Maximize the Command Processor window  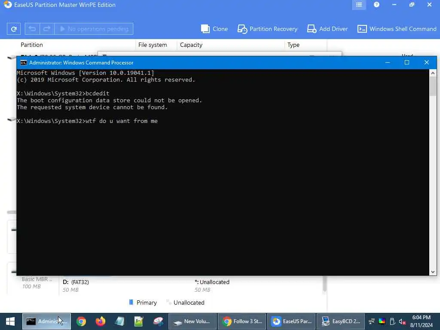407,62
